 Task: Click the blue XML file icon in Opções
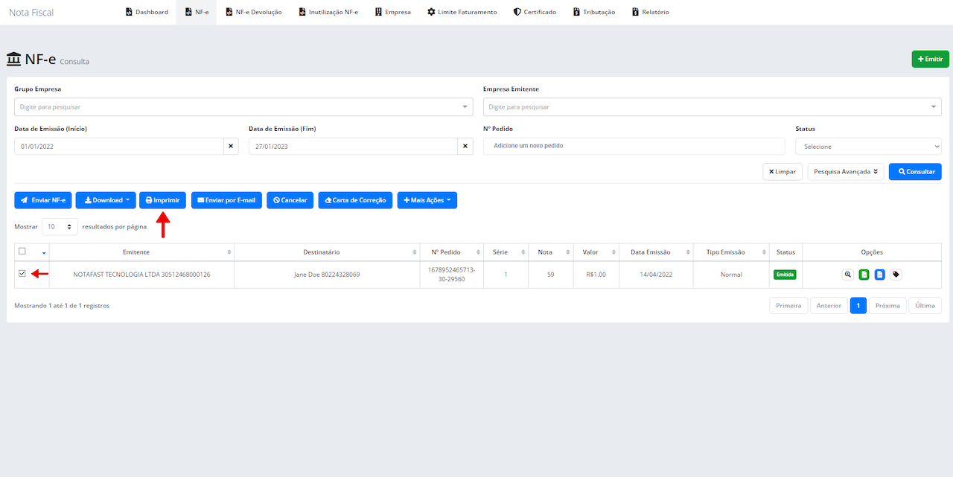(879, 275)
